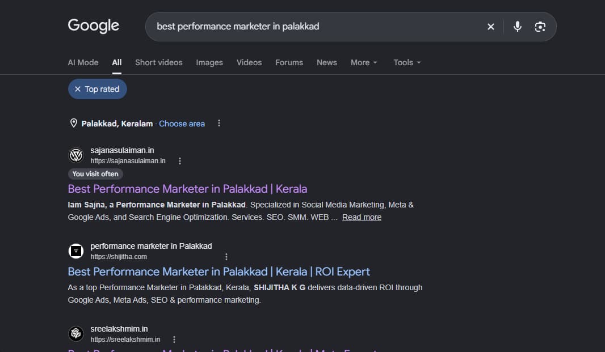Open options for the sreelakshmim.in result

point(174,340)
